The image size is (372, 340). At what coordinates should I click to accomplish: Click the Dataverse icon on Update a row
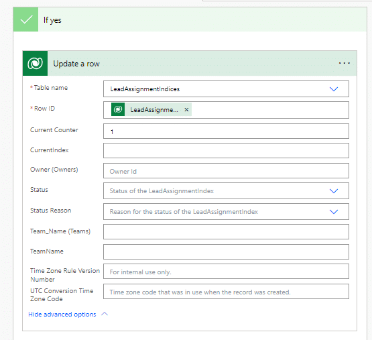click(x=35, y=64)
